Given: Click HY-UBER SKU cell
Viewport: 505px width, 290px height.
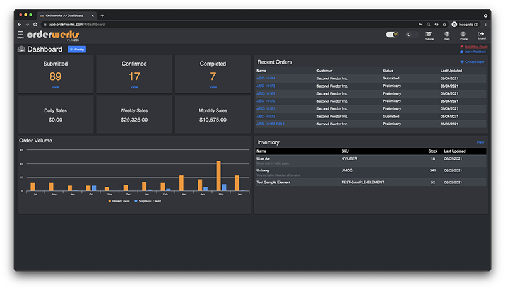Looking at the screenshot, I should click(349, 158).
